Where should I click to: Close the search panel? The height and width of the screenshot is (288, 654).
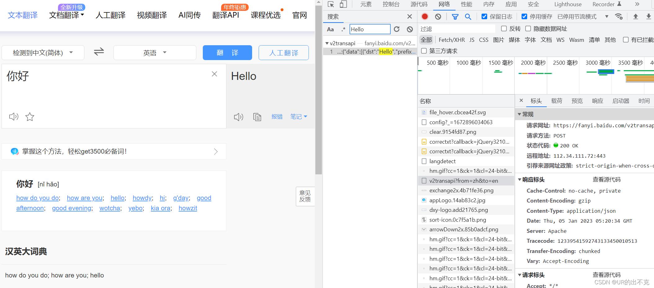410,16
